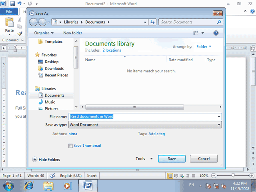The width and height of the screenshot is (256, 192).
Task: Click the Zoom Out minus button
Action: [214, 176]
